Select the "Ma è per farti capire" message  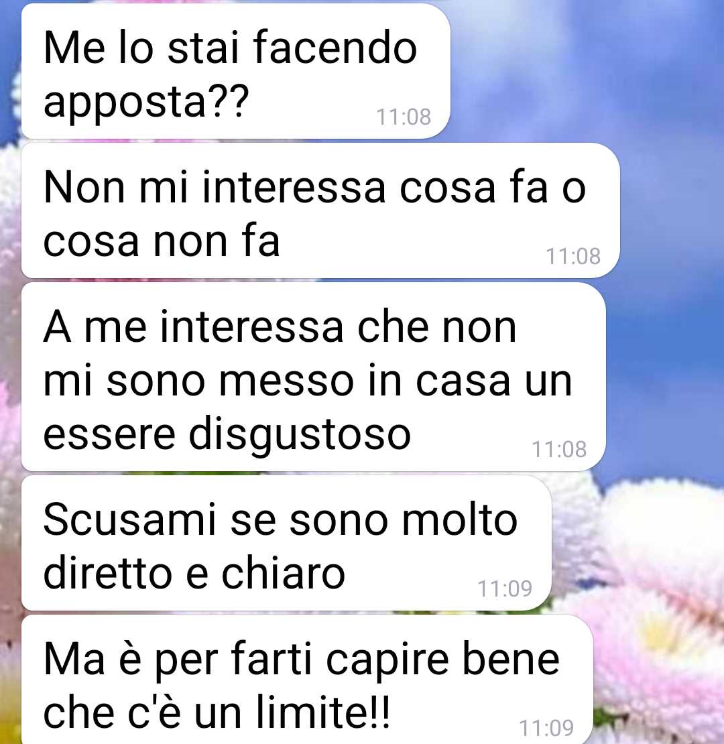pos(308,680)
